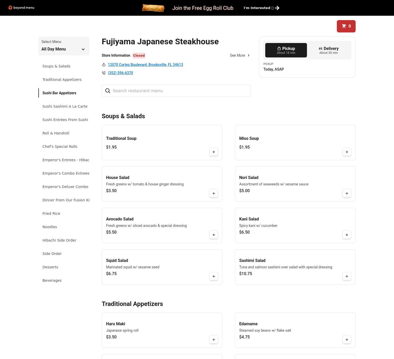Select Sushi Bar Appetizers category

click(x=59, y=93)
